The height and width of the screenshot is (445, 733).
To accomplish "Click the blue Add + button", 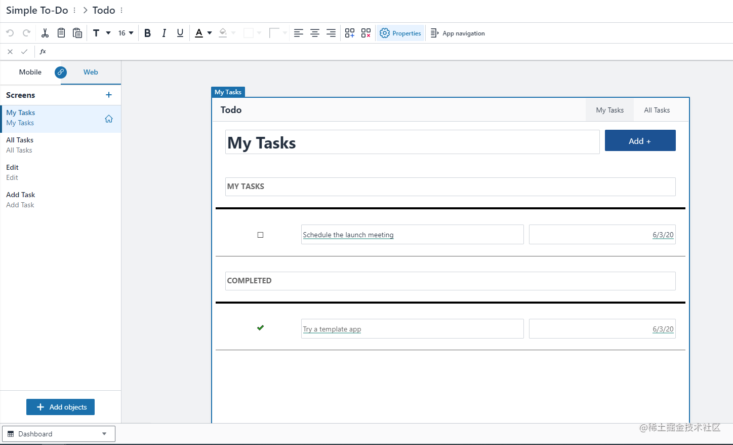I will click(x=640, y=140).
